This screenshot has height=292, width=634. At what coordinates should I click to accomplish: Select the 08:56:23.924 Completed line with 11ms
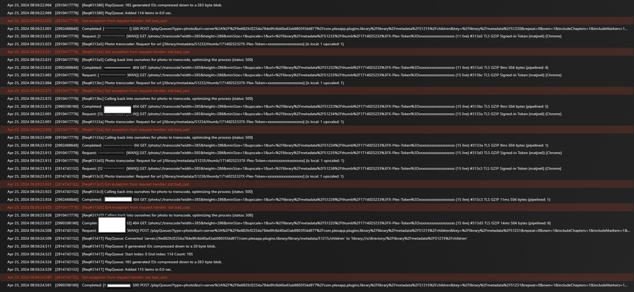[317, 200]
